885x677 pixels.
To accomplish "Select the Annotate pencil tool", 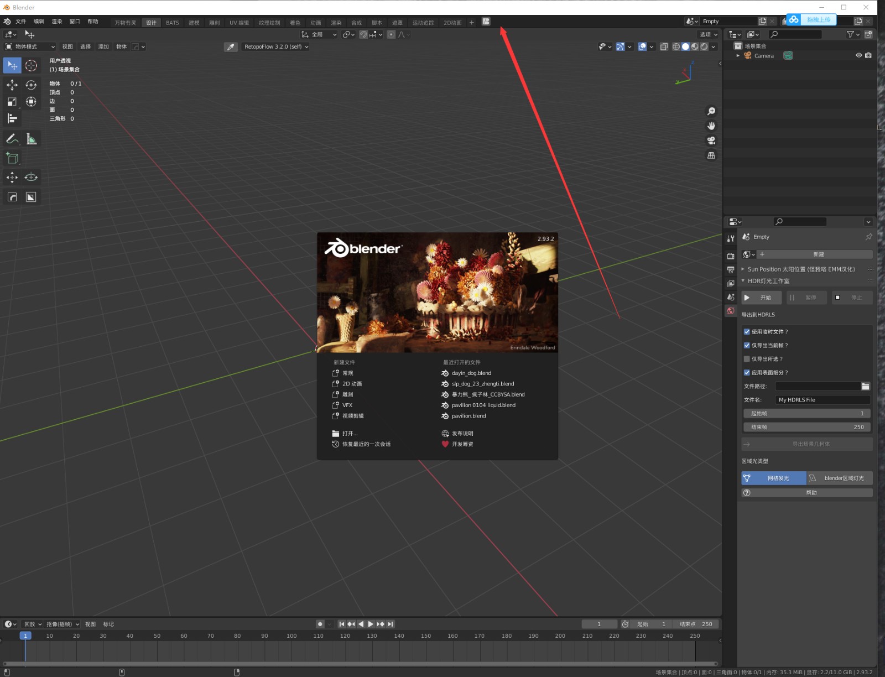I will click(x=12, y=139).
